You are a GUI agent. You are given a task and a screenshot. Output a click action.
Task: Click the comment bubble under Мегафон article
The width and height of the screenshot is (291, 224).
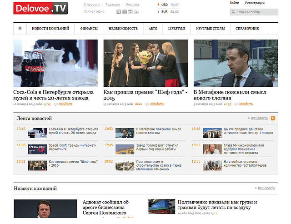[x=236, y=104]
